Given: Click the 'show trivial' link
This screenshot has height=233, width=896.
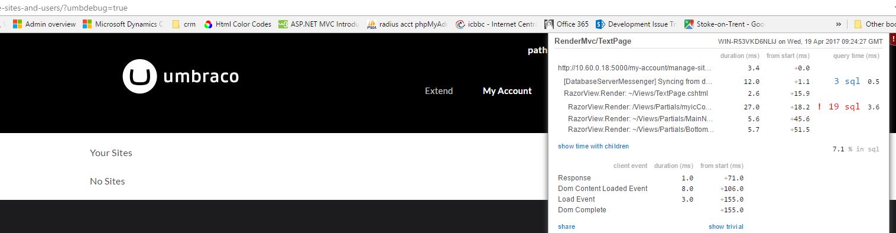Looking at the screenshot, I should click(x=726, y=226).
